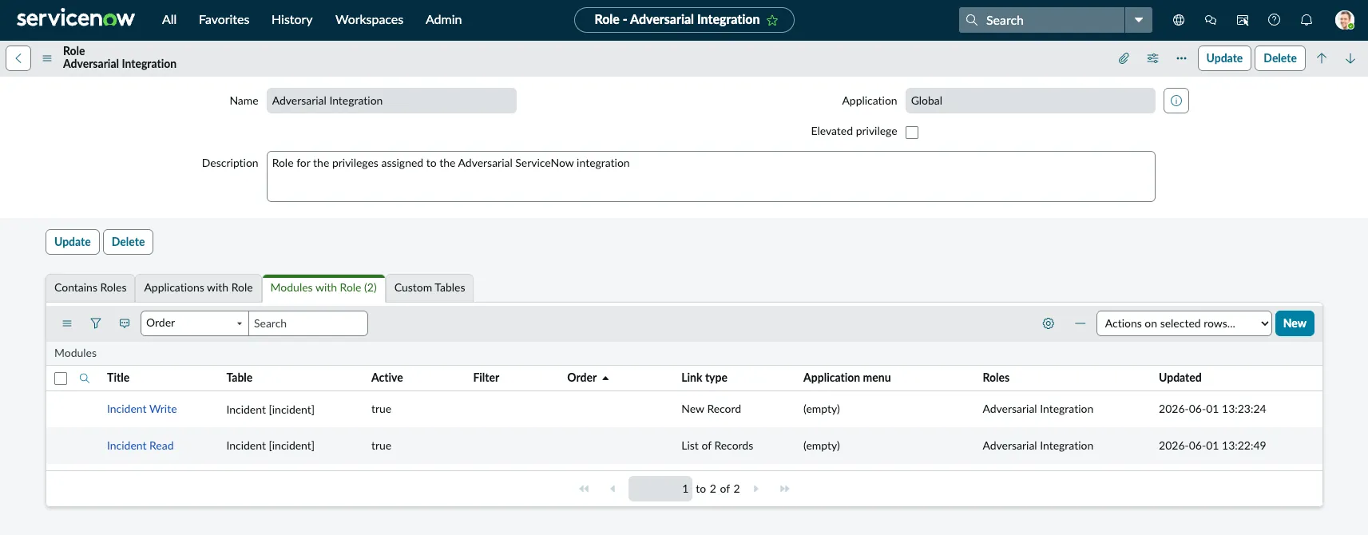Click the lower Delete button
Screen dimensions: 1368x535
click(x=128, y=242)
